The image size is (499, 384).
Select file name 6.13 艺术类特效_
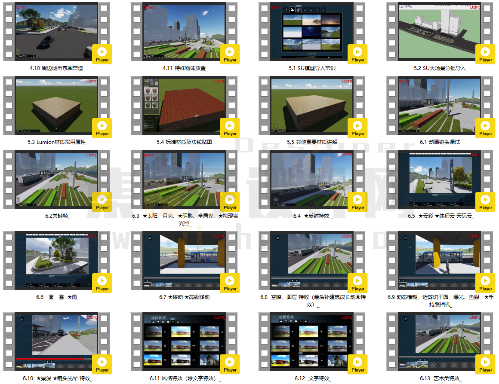(441, 378)
